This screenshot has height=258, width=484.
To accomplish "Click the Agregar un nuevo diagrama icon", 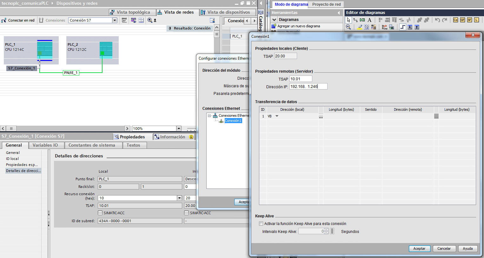I will [x=274, y=26].
